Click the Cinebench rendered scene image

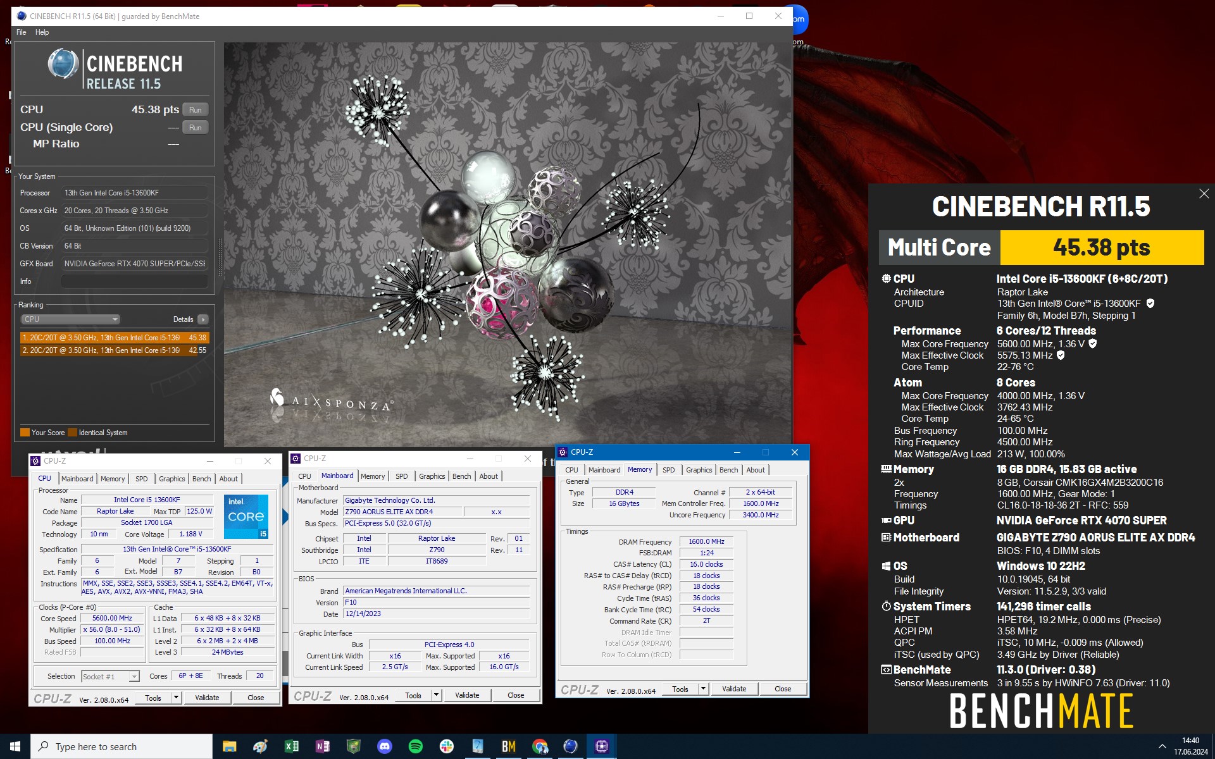coord(508,245)
